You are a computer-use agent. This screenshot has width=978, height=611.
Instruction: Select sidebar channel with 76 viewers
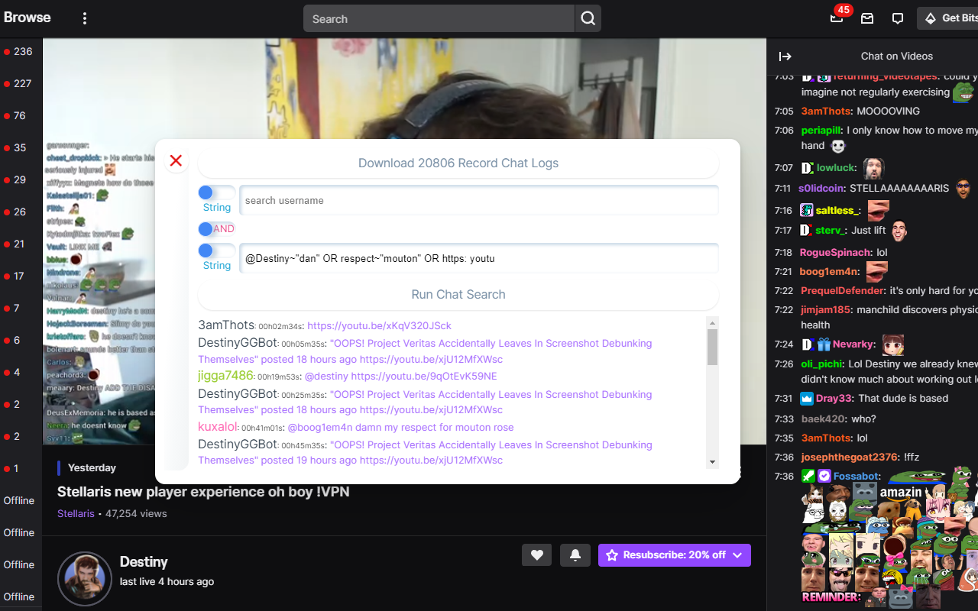tap(15, 116)
